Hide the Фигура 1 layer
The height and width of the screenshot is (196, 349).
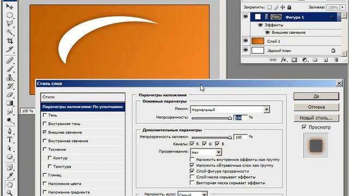tap(245, 17)
